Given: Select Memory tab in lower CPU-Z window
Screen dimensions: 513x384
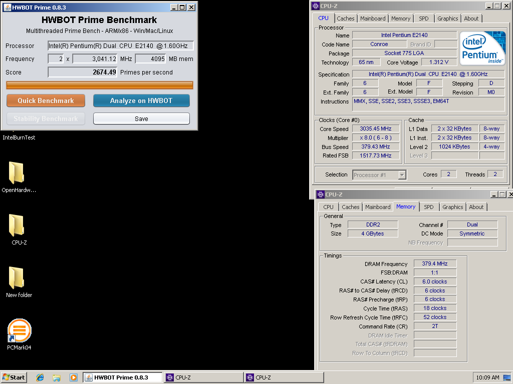Looking at the screenshot, I should click(406, 206).
